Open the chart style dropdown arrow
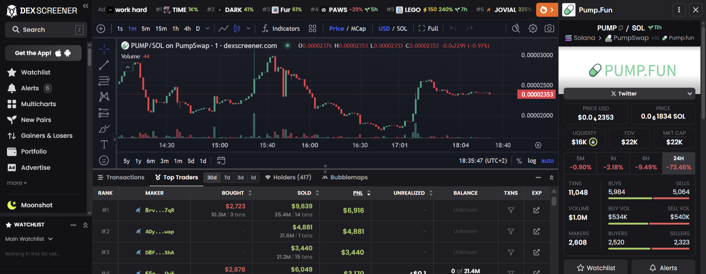This screenshot has height=274, width=706. 249,29
